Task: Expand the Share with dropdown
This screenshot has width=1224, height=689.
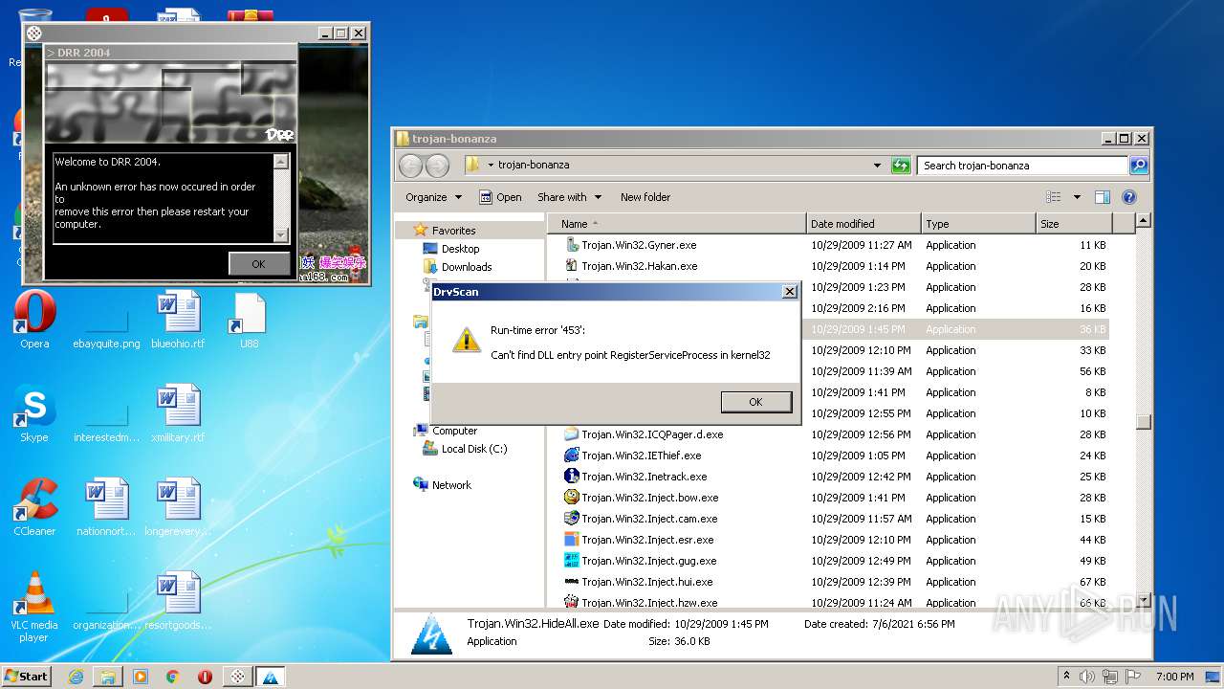Action: (570, 197)
